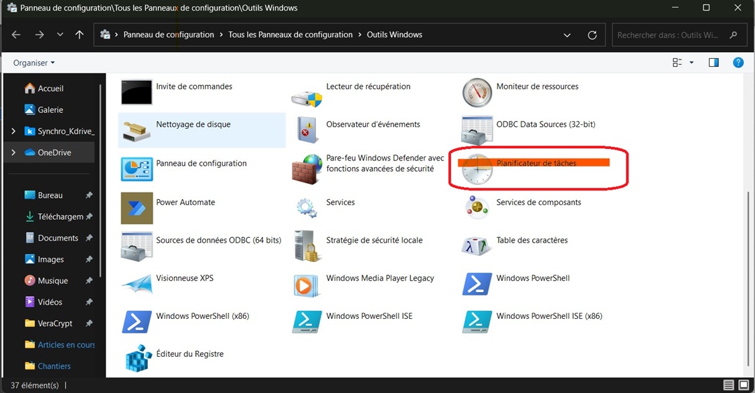Change the icon view layout button

[x=677, y=63]
